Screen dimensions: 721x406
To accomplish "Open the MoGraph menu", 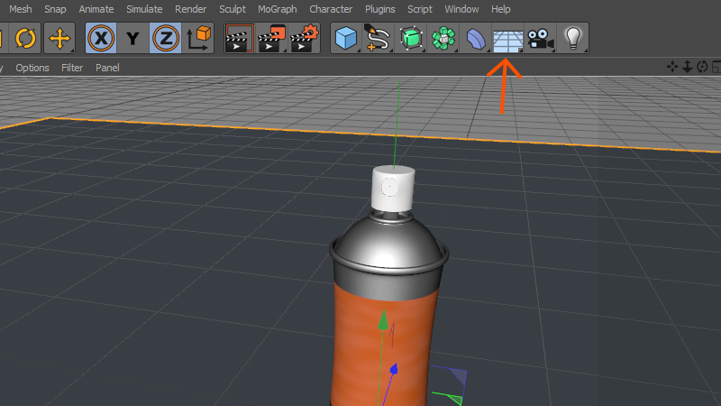I will (x=278, y=9).
